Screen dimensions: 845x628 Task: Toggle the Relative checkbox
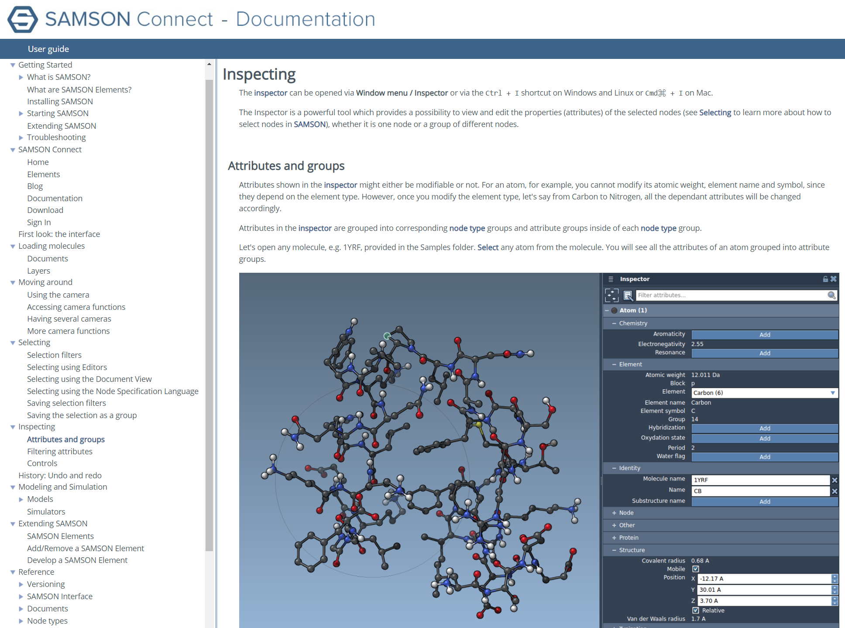[x=696, y=611]
